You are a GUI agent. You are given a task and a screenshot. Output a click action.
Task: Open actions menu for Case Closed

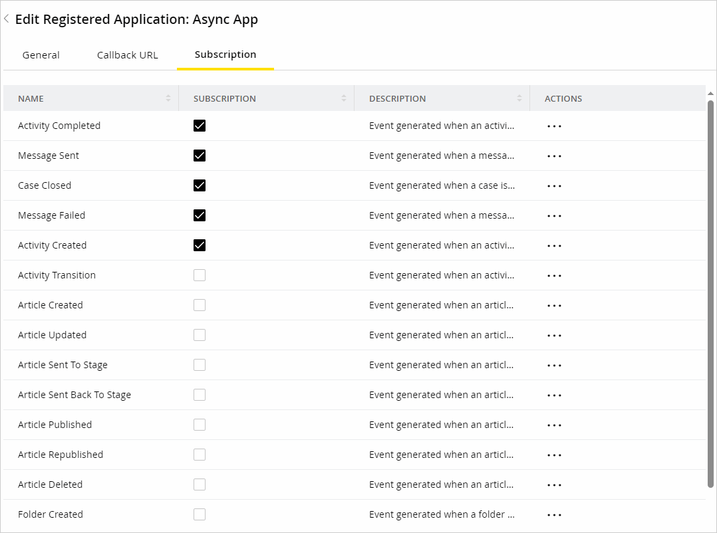tap(554, 186)
